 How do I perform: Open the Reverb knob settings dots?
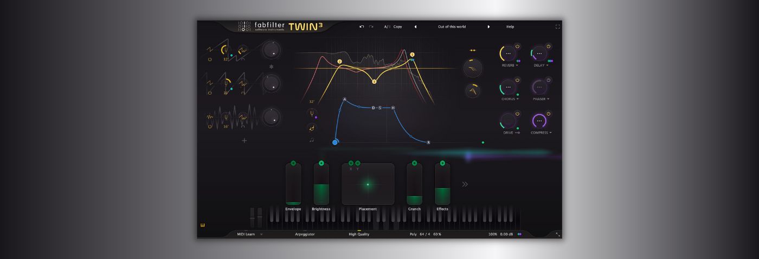tap(508, 54)
